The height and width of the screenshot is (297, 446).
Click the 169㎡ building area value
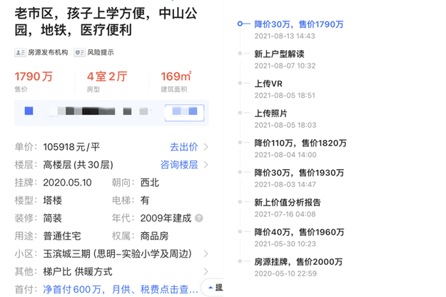(x=176, y=76)
